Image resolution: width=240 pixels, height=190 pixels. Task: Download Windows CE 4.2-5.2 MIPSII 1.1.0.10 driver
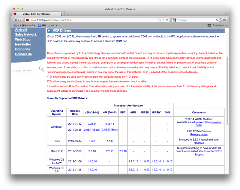(x=145, y=162)
